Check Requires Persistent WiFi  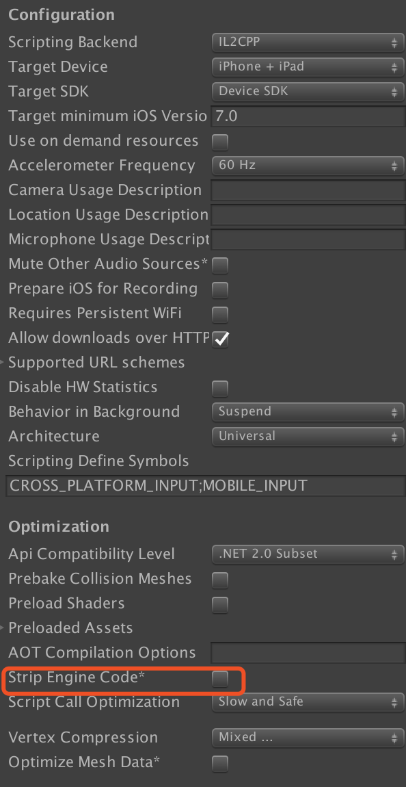coord(220,314)
